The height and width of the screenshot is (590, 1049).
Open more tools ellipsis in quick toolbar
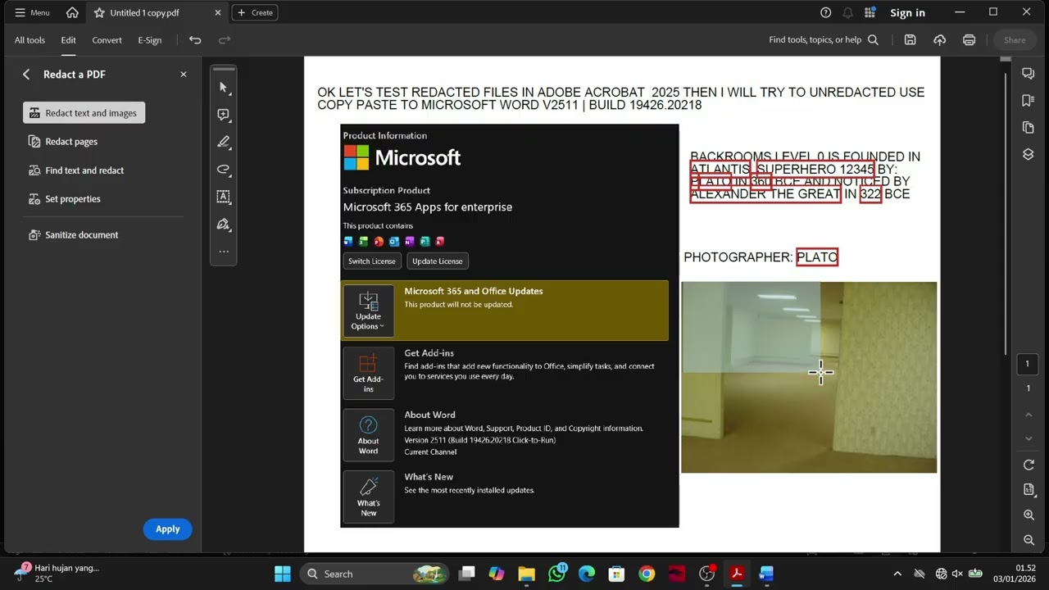(224, 252)
